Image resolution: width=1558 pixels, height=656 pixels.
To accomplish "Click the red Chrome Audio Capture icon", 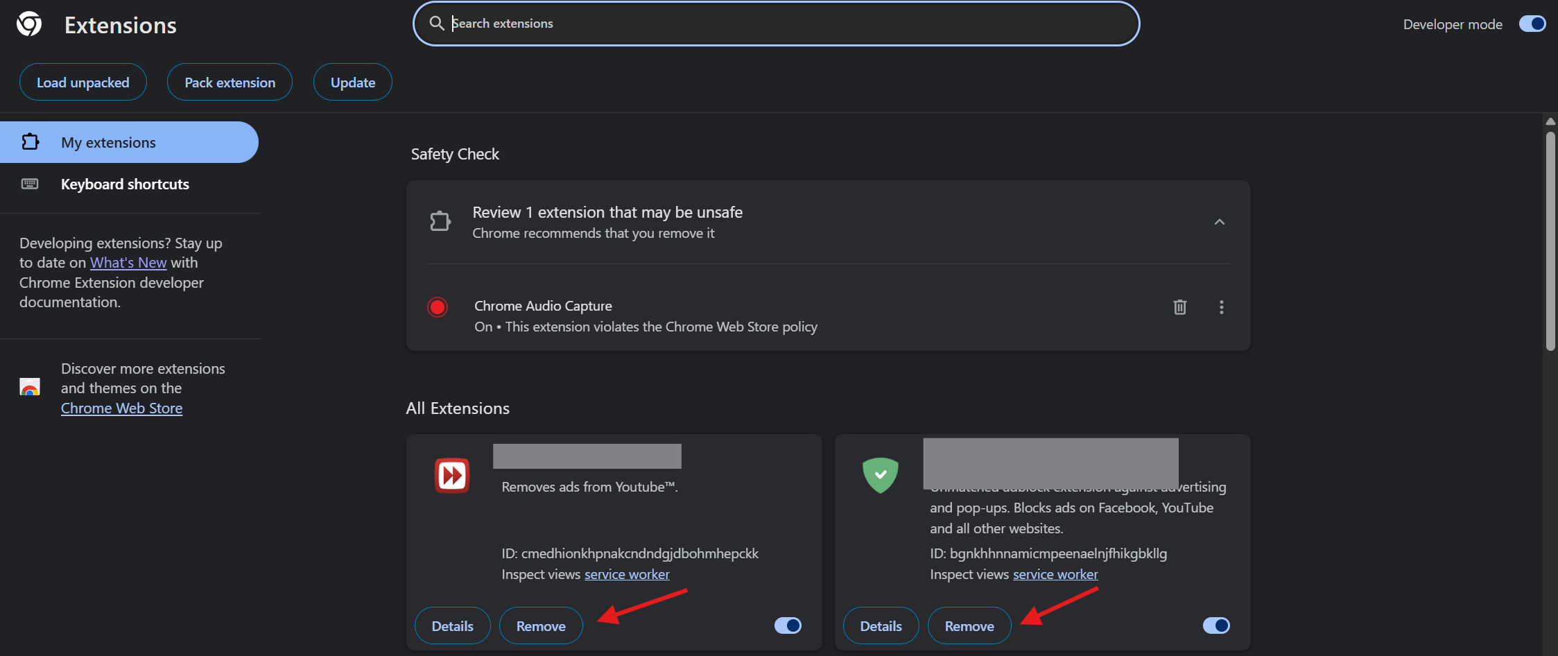I will pyautogui.click(x=438, y=307).
